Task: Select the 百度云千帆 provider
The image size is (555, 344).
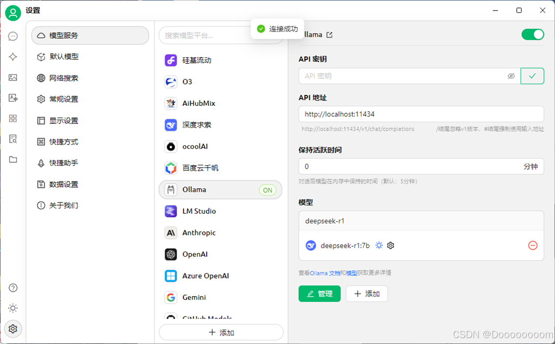Action: coord(220,169)
